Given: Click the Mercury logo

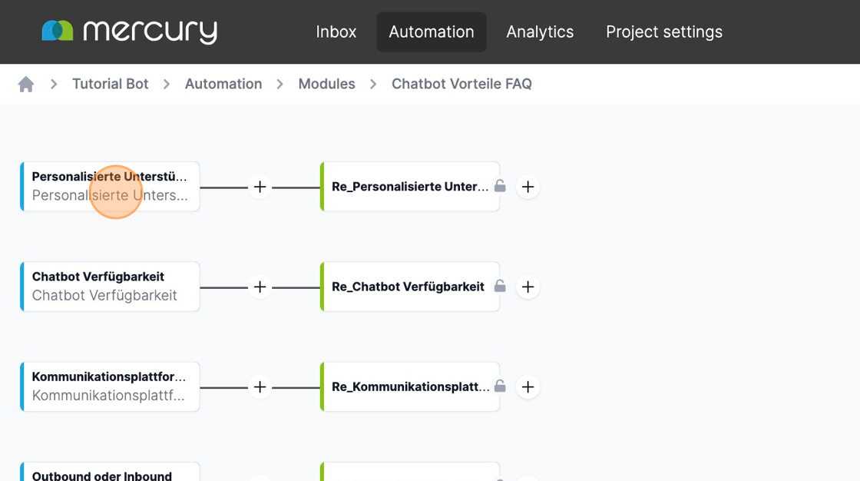Looking at the screenshot, I should (x=129, y=32).
